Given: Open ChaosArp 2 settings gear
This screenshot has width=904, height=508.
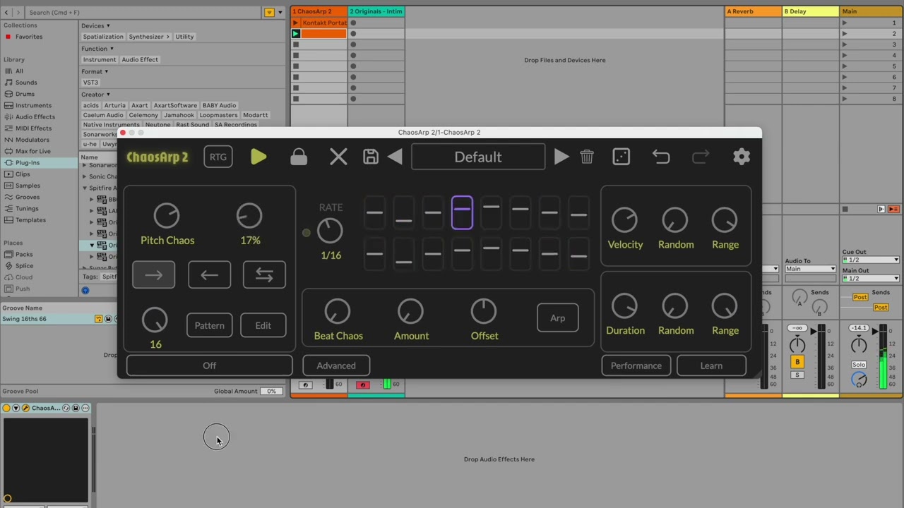Looking at the screenshot, I should [742, 157].
